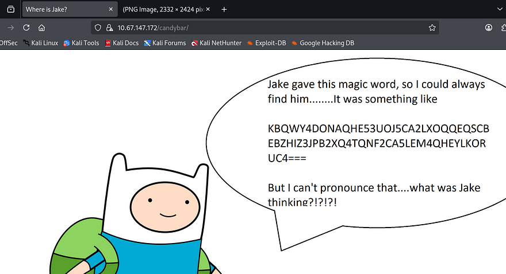Click the Firefox View icon at top-left
506x274 pixels.
10,9
